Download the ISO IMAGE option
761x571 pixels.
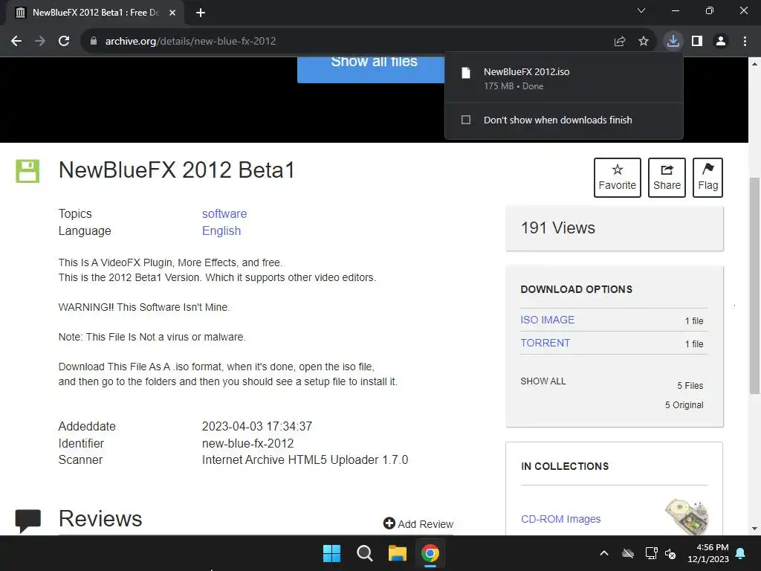pos(548,320)
